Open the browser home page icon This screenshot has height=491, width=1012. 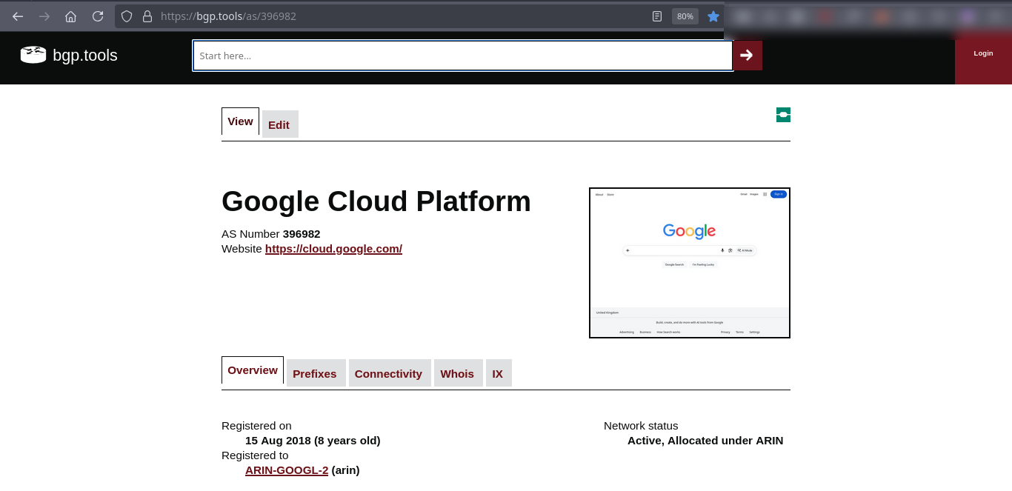[71, 16]
